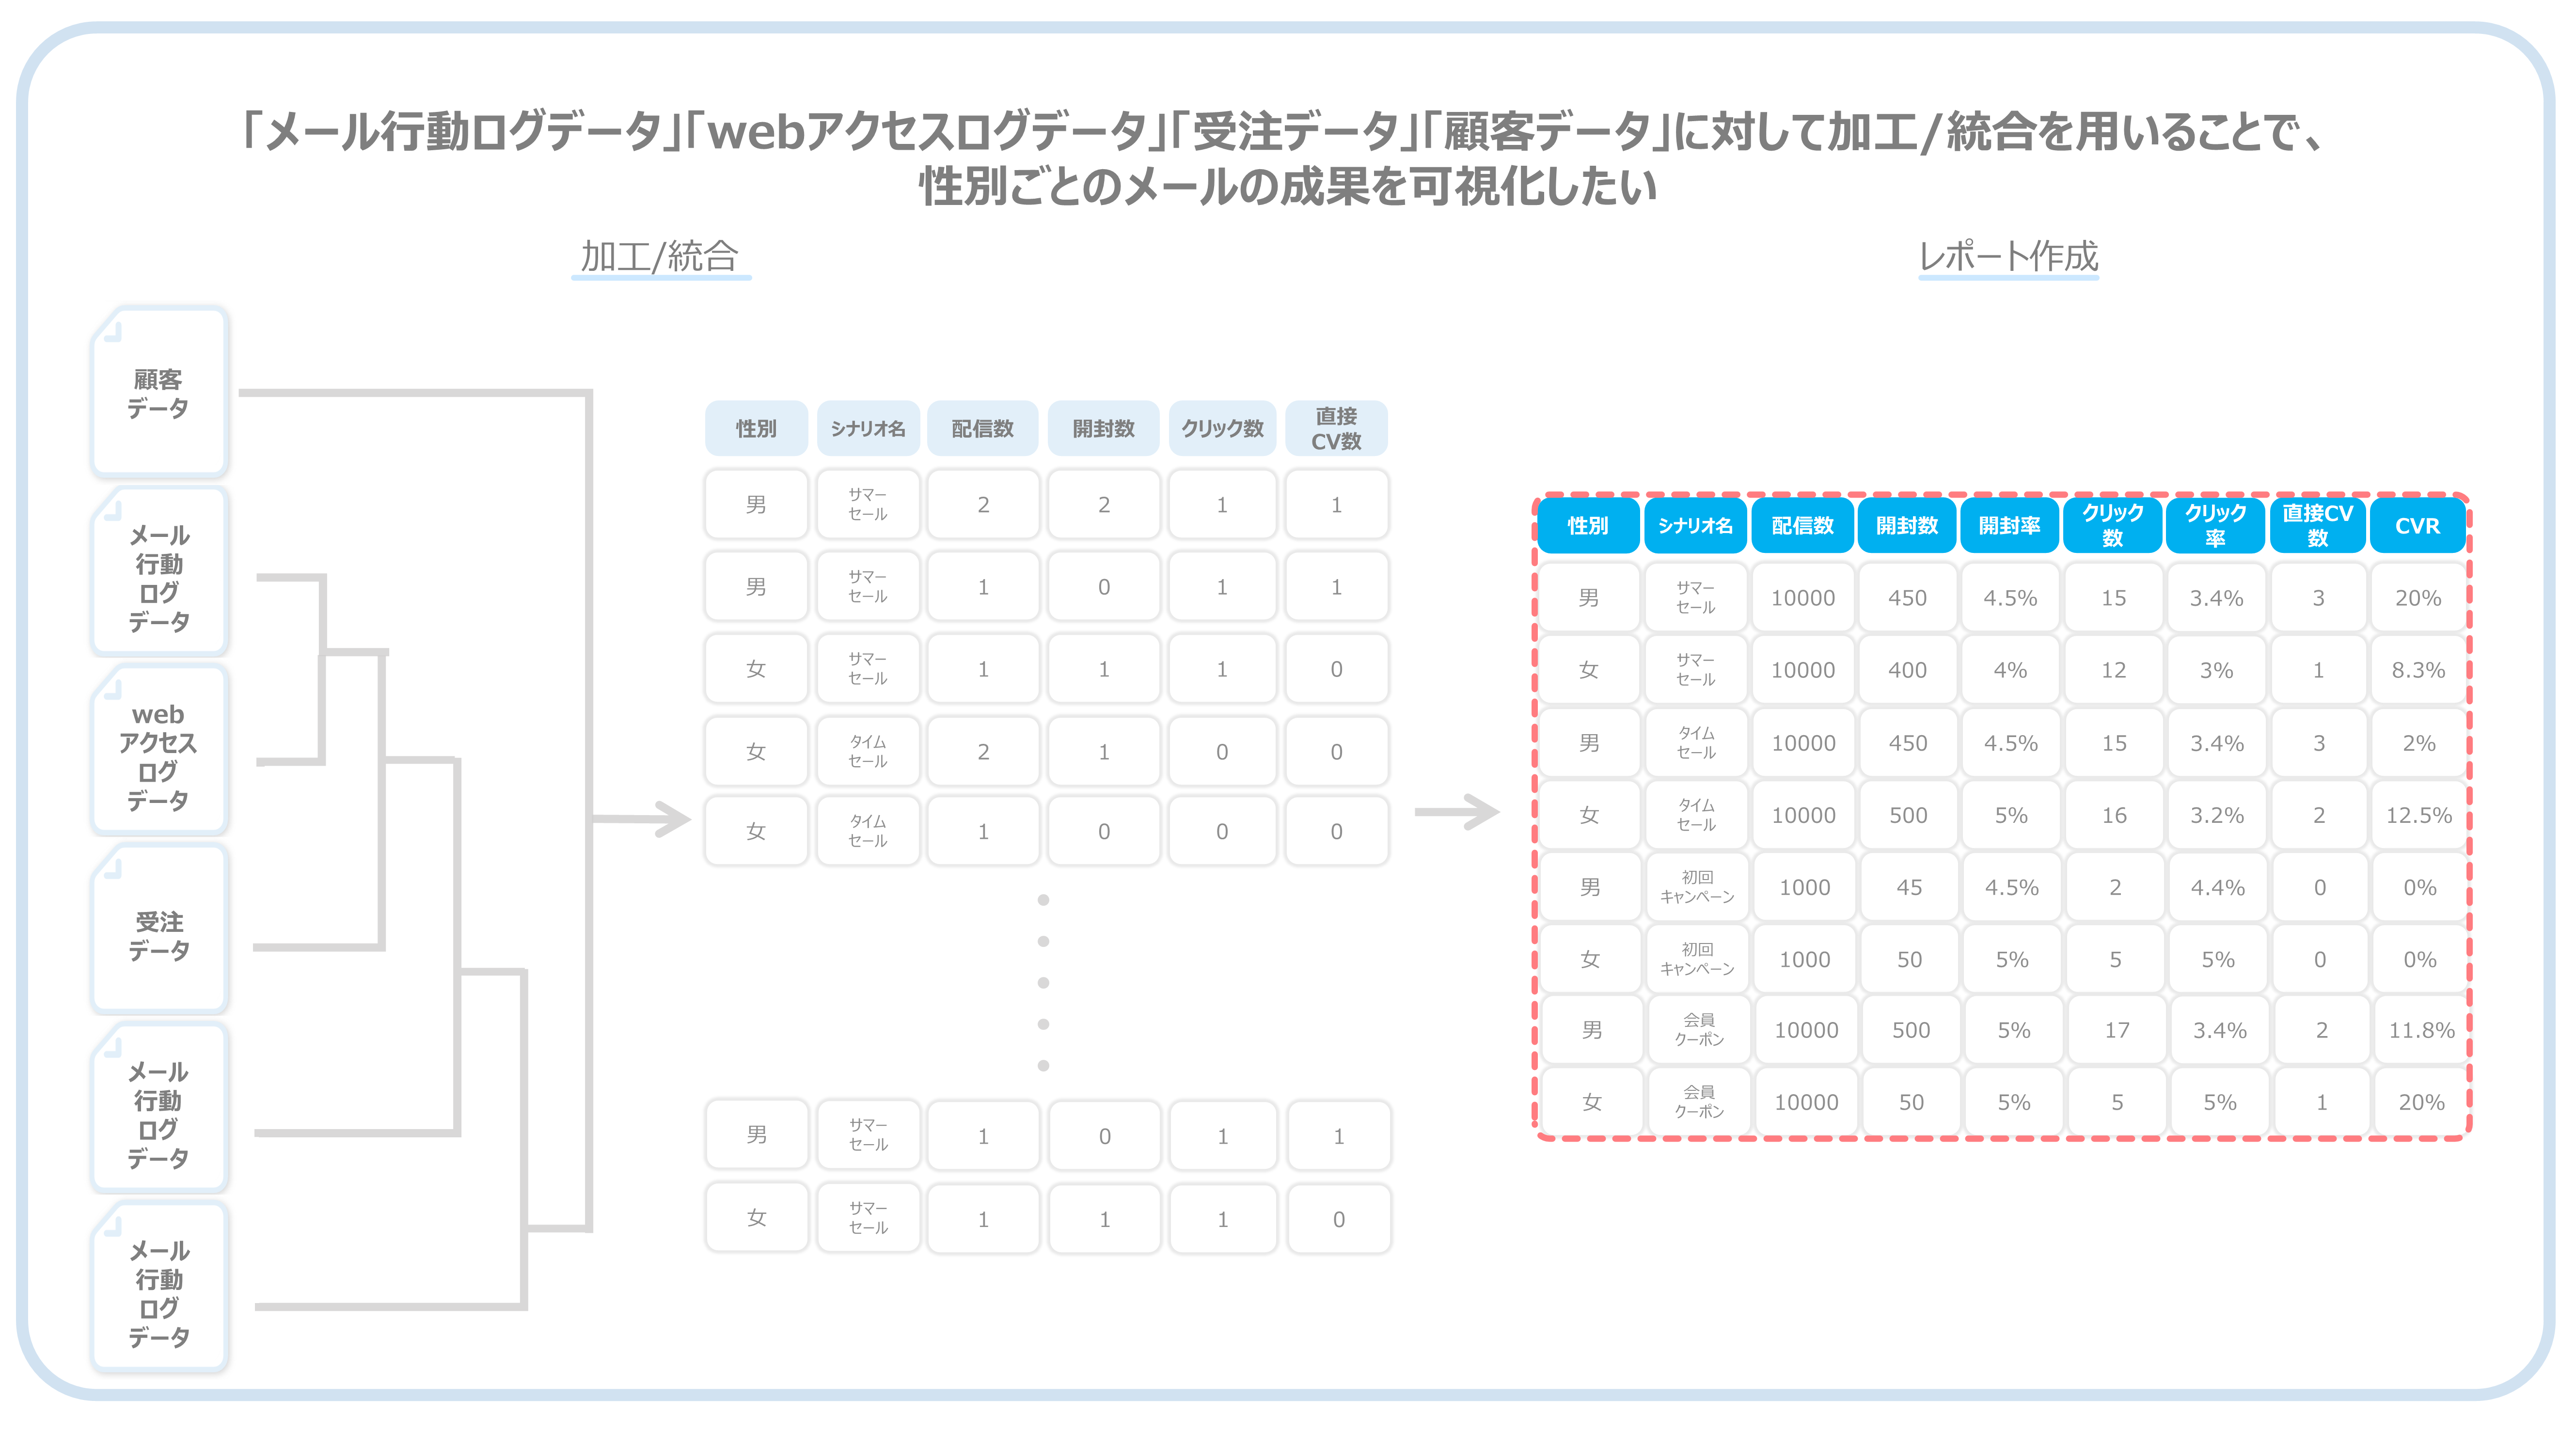Screen dimensions: 2576x1431
Task: Click the 2% CVR cell
Action: [x=2419, y=743]
